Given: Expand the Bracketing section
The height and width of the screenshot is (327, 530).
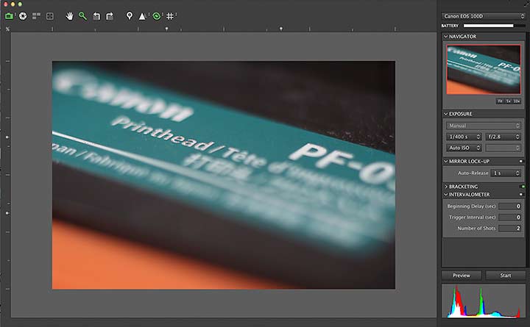Looking at the screenshot, I should click(x=446, y=186).
